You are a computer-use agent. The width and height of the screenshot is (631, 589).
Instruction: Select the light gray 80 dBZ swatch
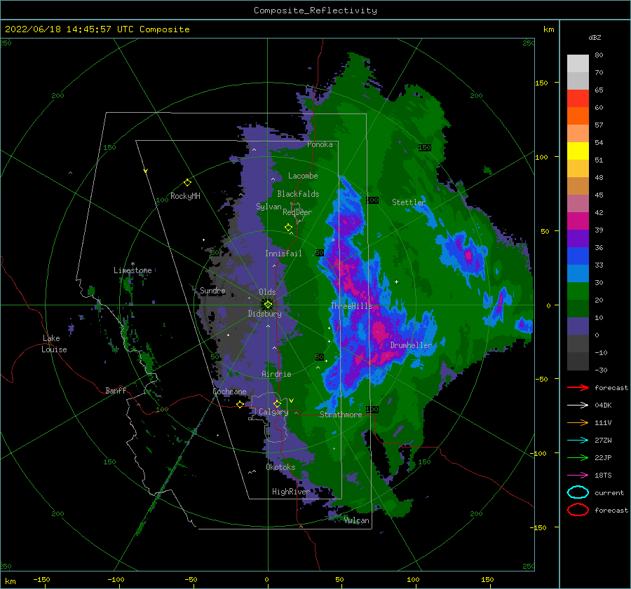(578, 64)
